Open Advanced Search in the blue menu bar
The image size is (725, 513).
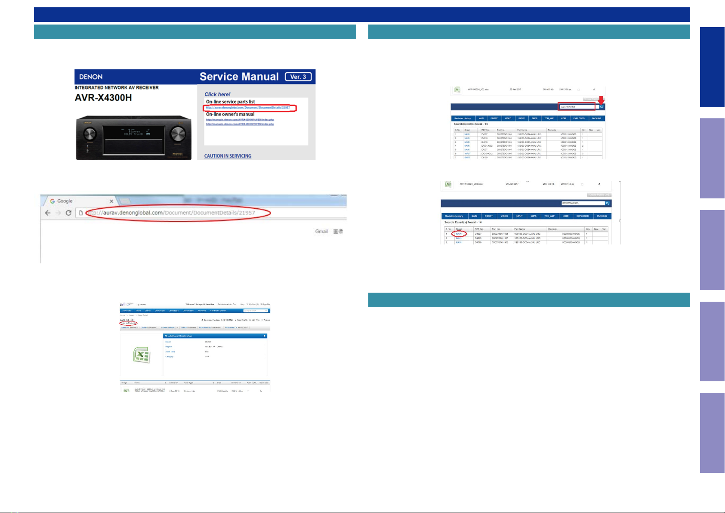click(218, 311)
